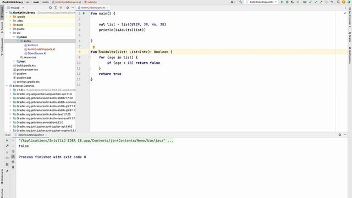Open the run configuration dropdown KotlinCodeSnippetsKt
The height and width of the screenshot is (198, 352).
(x=262, y=2)
